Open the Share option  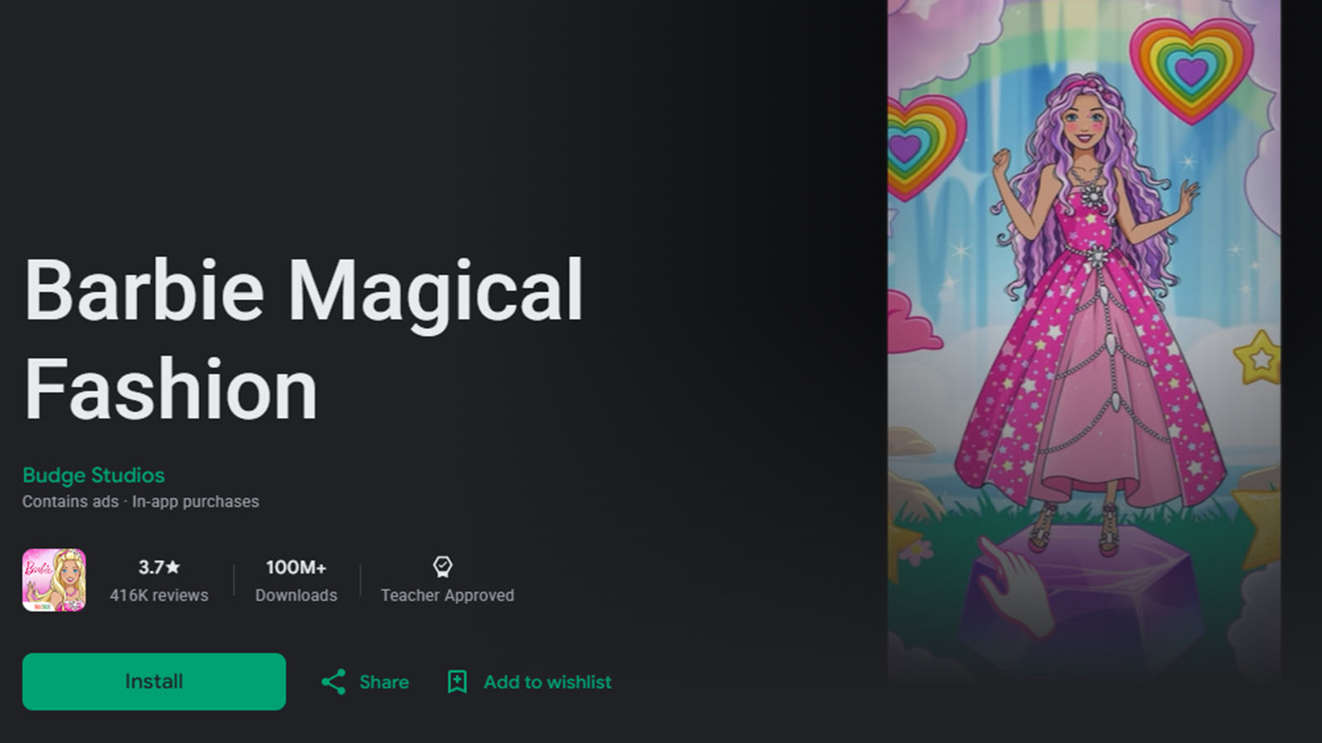[364, 682]
